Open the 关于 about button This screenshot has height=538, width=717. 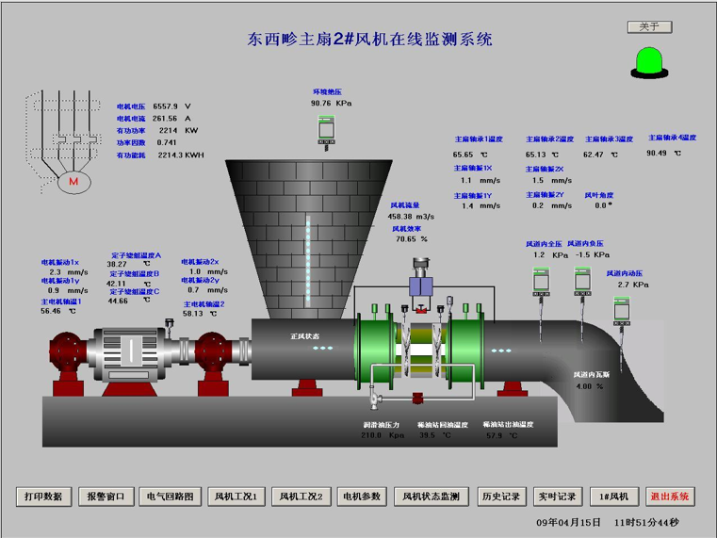[x=649, y=26]
